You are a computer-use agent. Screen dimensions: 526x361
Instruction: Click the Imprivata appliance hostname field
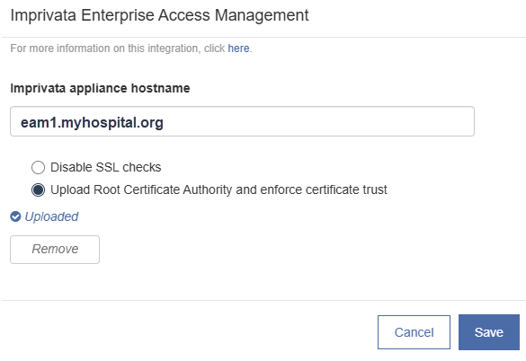[242, 121]
